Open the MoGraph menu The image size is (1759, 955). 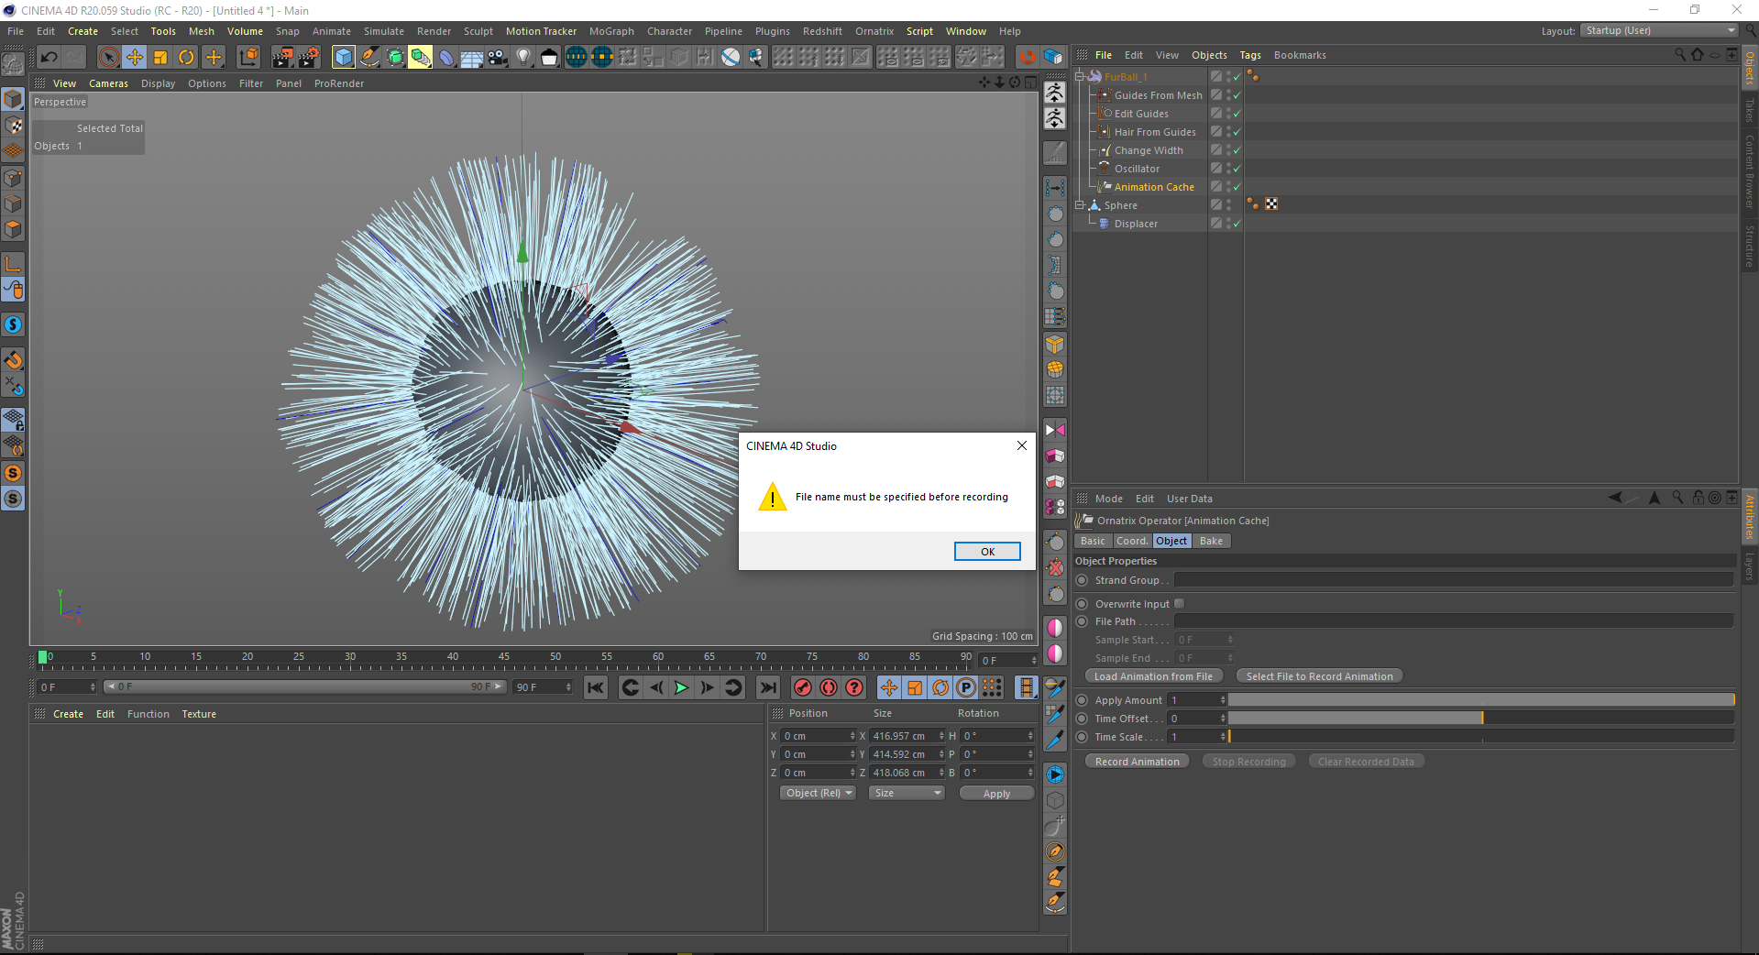(611, 31)
